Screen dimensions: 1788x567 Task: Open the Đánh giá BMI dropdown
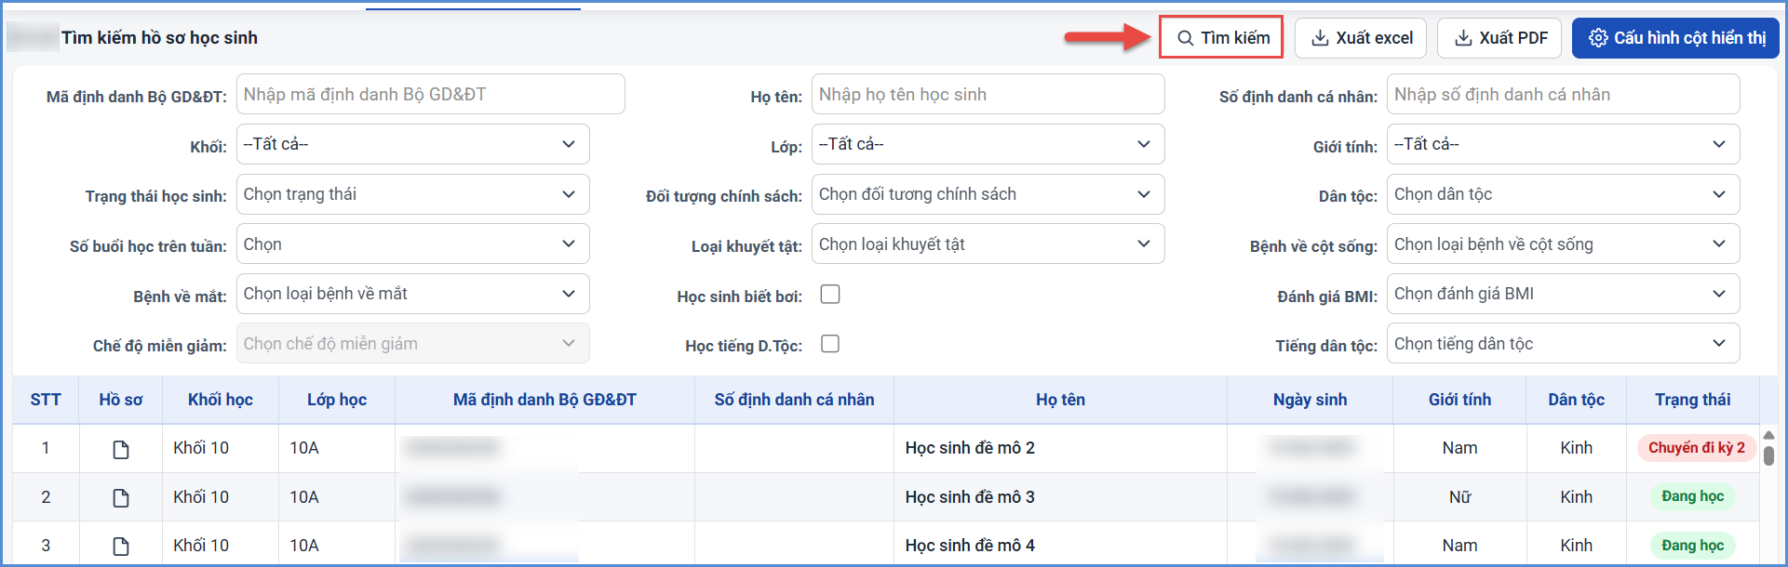click(1563, 294)
